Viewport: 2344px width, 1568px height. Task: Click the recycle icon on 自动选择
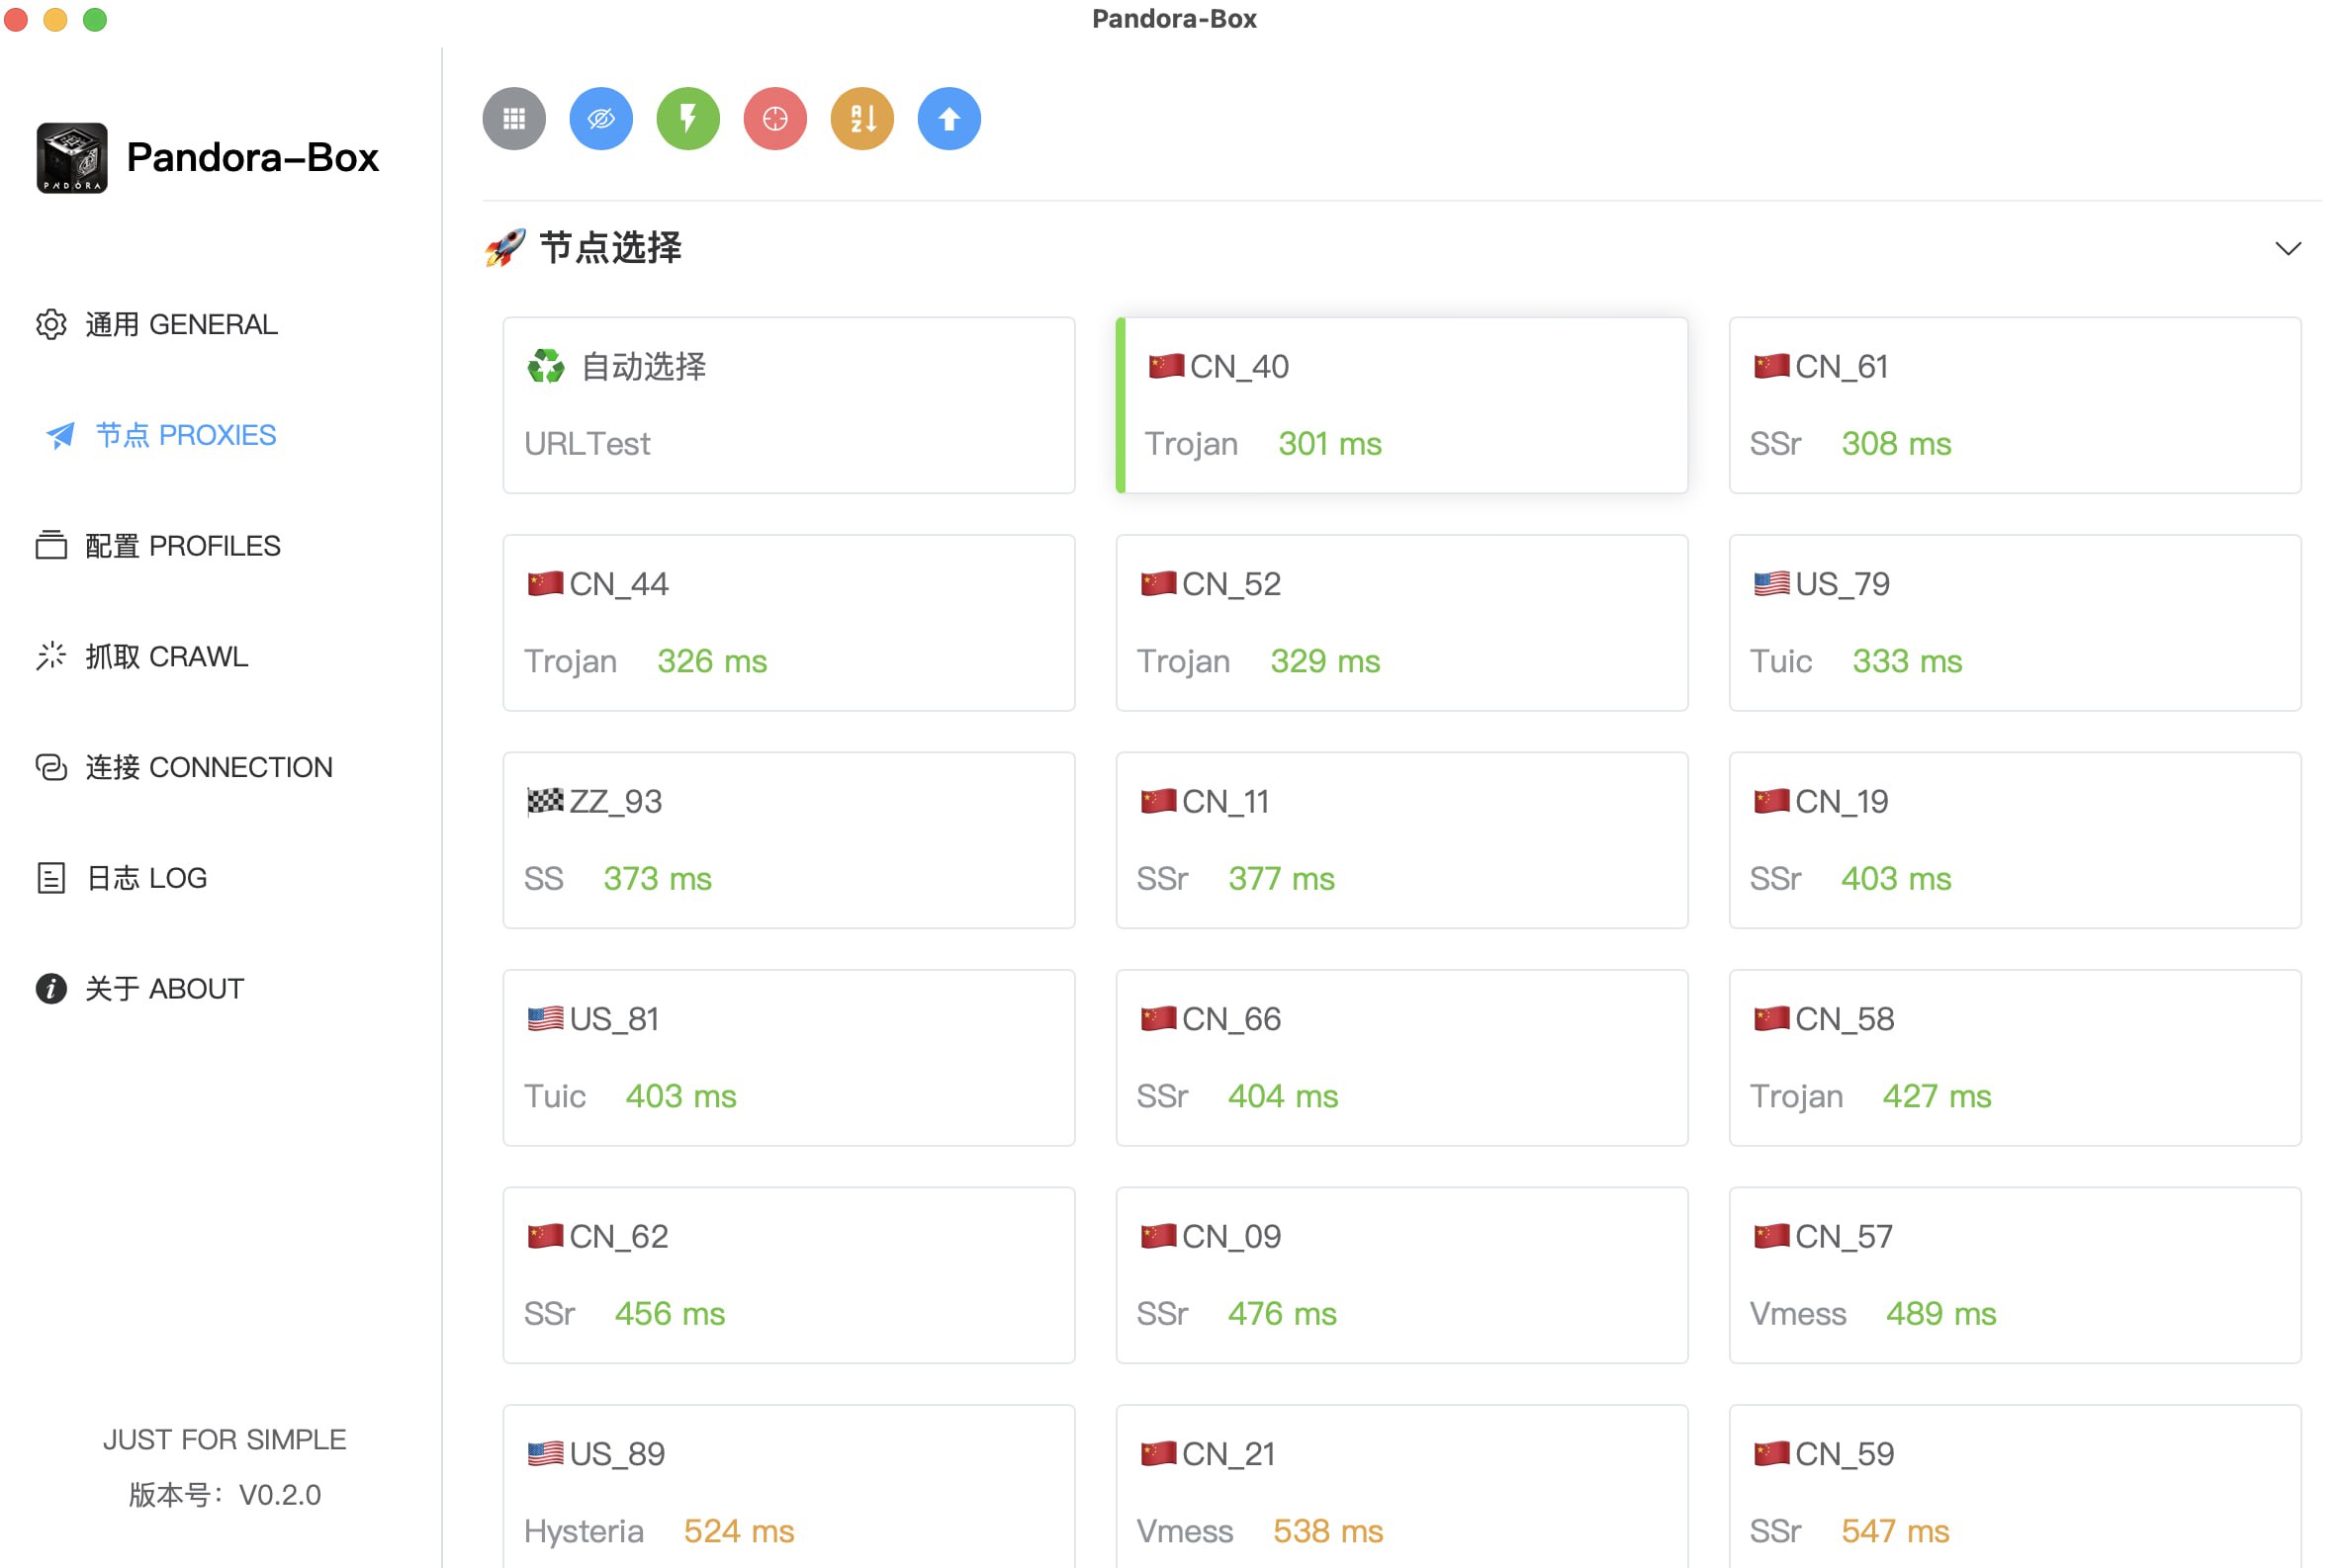click(545, 366)
